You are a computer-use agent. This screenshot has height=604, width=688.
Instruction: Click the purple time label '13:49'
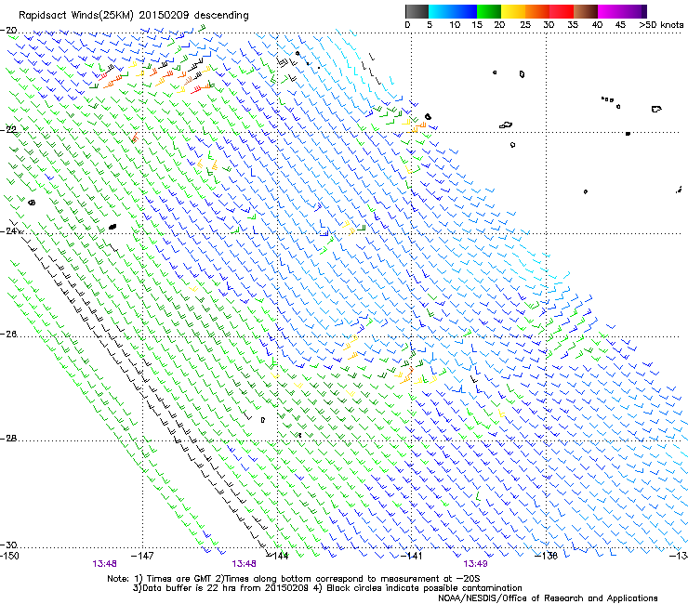(475, 564)
